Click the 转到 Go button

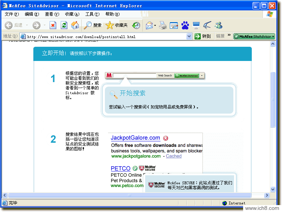(x=203, y=36)
